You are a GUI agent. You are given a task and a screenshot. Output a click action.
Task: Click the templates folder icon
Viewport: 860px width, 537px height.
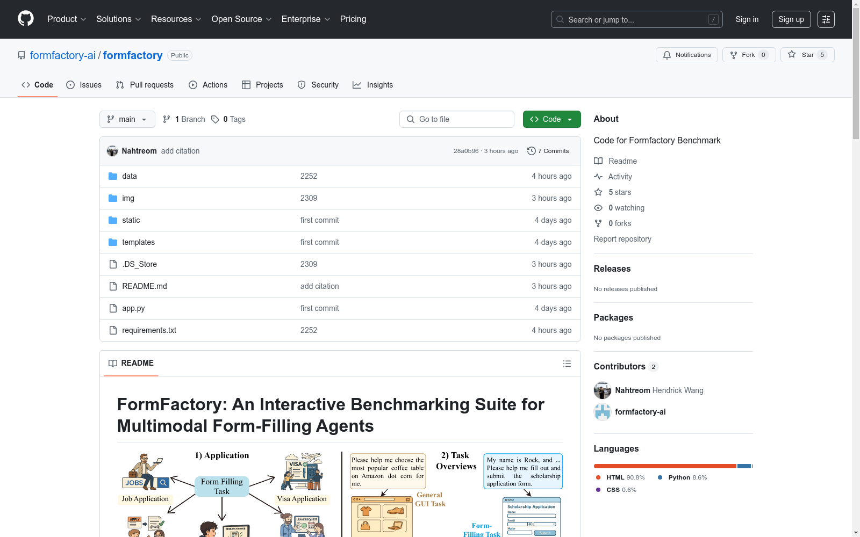(x=113, y=242)
